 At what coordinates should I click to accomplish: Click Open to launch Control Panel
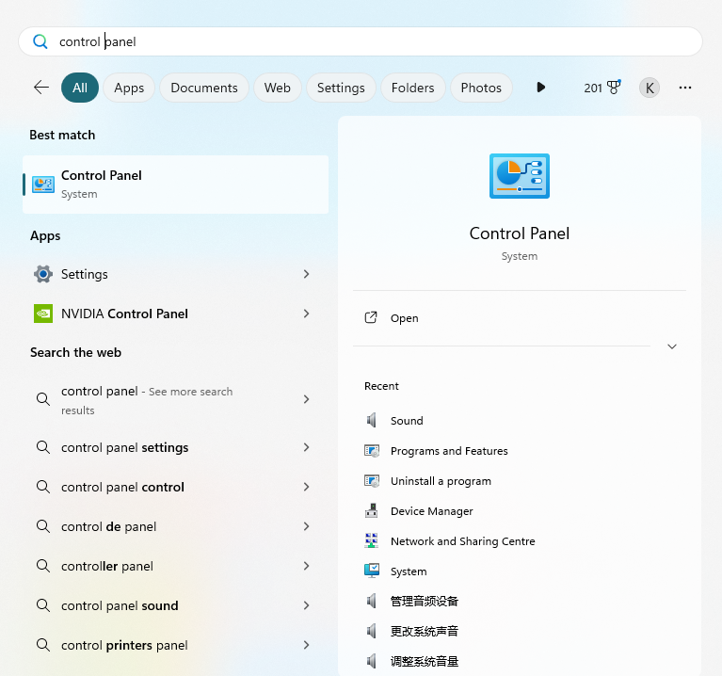[x=404, y=318]
